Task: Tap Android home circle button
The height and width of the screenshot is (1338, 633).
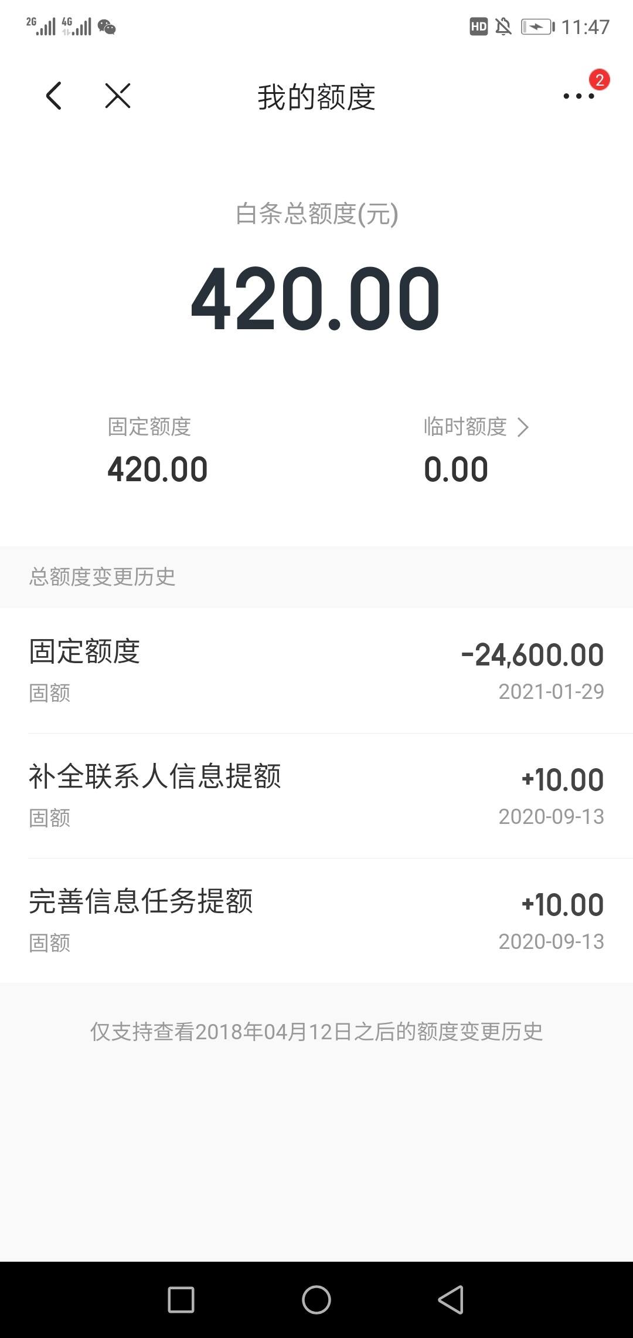Action: 316,1300
